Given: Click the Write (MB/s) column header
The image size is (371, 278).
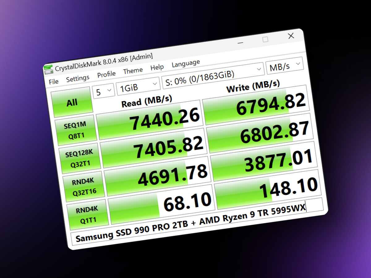Looking at the screenshot, I should 253,86.
